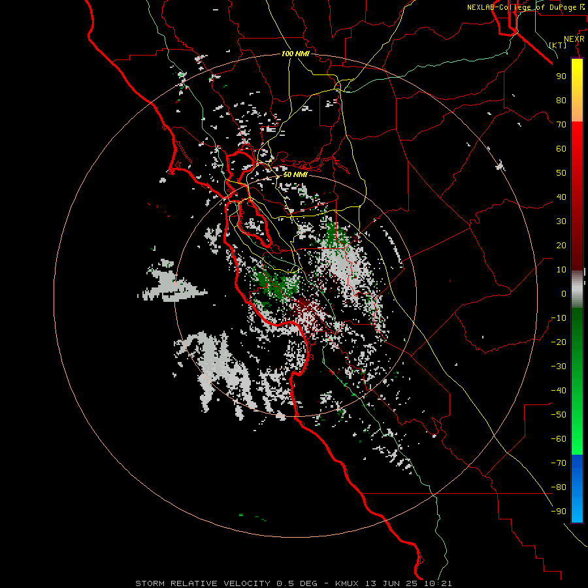
Task: Click the 30 value on the velocity scale
Action: point(561,221)
